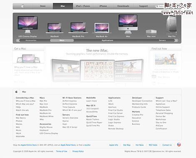This screenshot has width=196, height=158.
Task: Move the Macs slider handle in product browser
Action: tap(62, 40)
